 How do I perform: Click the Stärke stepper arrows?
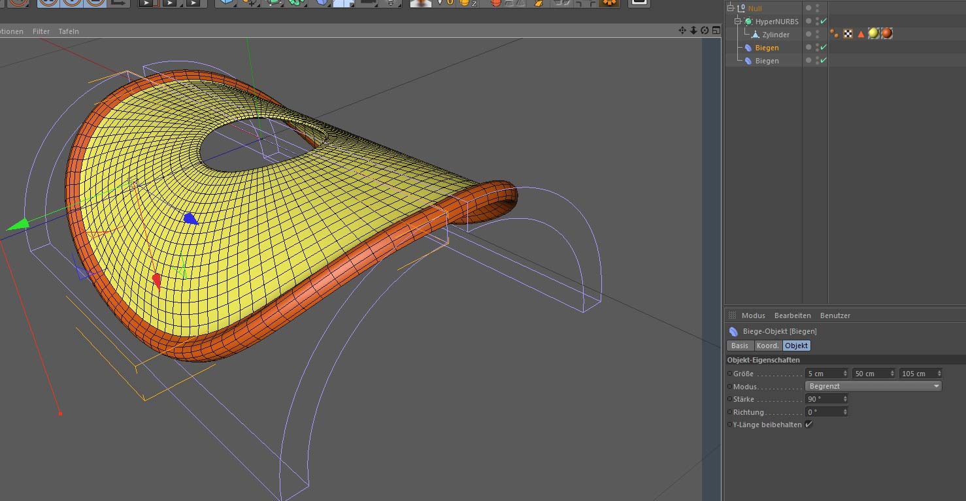click(845, 399)
